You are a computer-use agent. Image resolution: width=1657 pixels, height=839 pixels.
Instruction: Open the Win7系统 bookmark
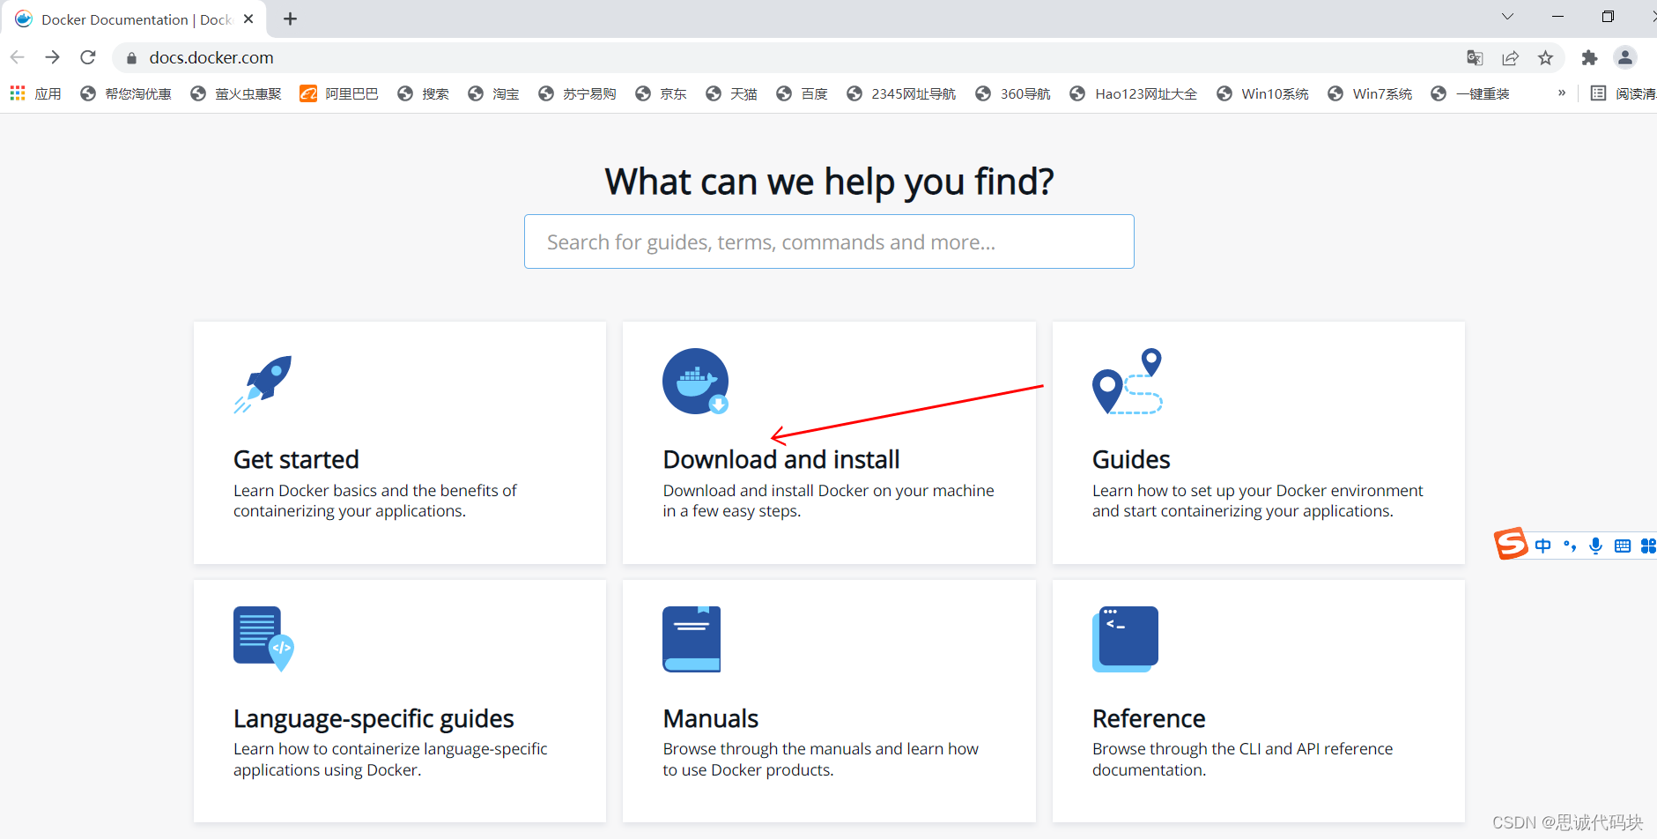pos(1370,93)
